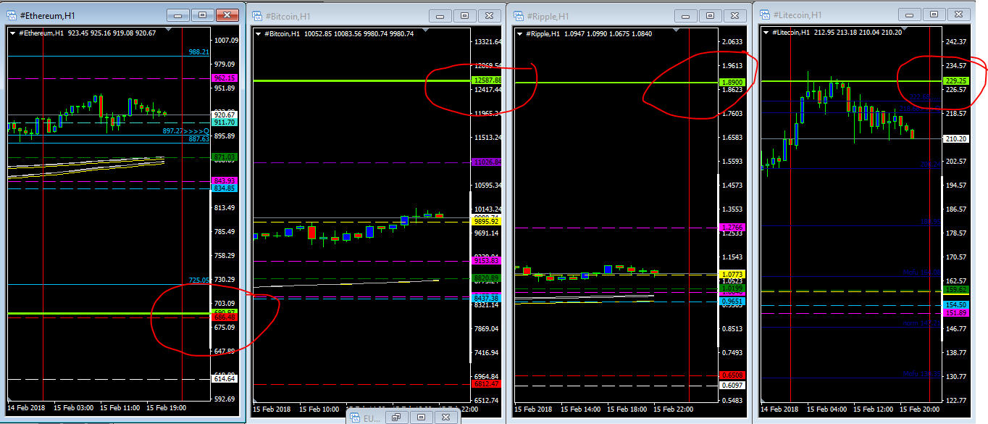Close the Ripple chart window
The width and height of the screenshot is (988, 424).
[x=736, y=15]
